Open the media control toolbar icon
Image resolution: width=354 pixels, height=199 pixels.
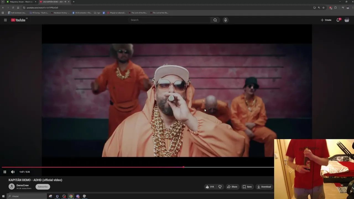[343, 8]
